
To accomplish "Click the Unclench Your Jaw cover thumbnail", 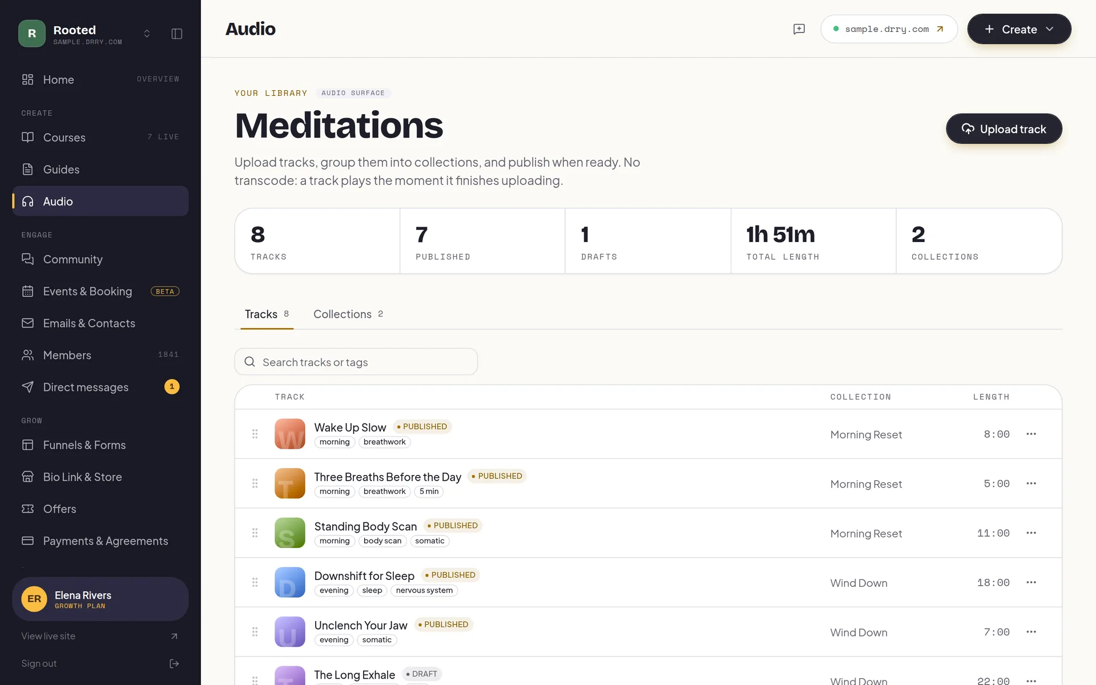I will pyautogui.click(x=290, y=632).
